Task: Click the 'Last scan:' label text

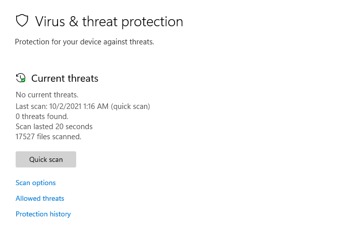Action: [31, 106]
